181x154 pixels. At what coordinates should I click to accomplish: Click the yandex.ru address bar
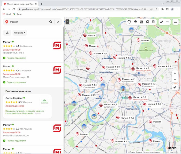click(85, 9)
